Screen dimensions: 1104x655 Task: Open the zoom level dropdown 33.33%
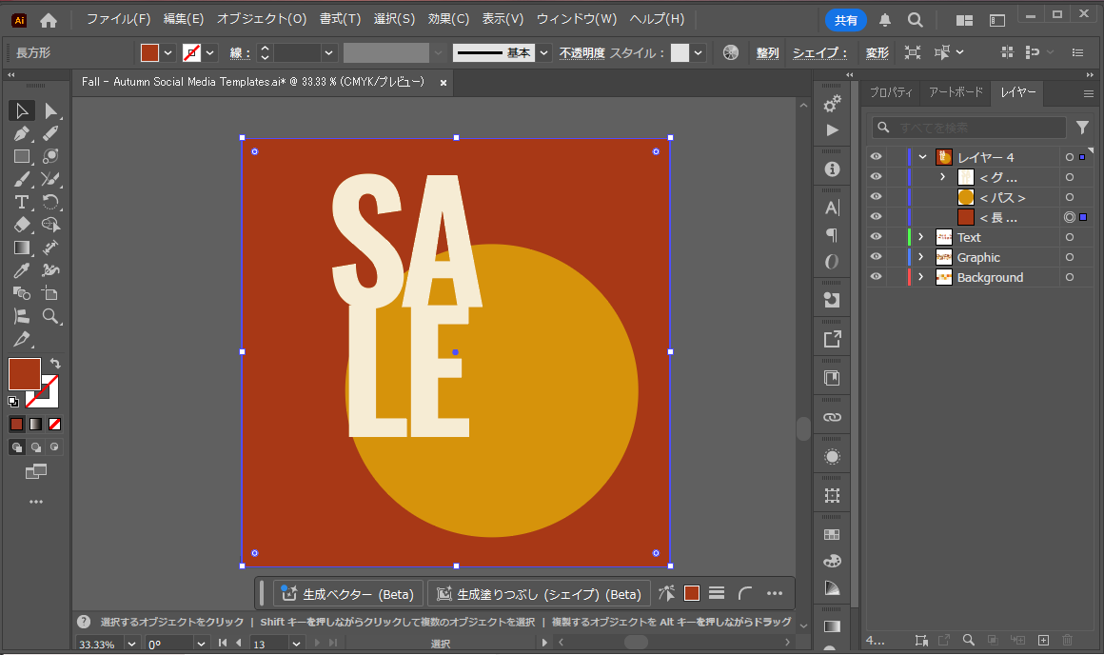[x=131, y=644]
